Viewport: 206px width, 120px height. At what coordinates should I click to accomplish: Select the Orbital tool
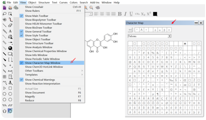click(10, 48)
